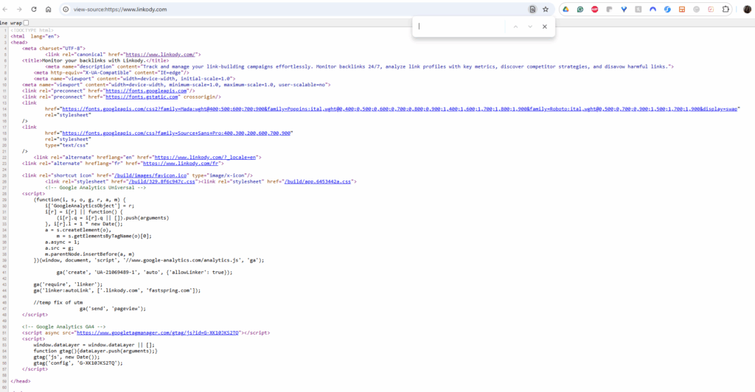
Task: Open the /build/329.8f6c947c.css link
Action: click(x=161, y=181)
